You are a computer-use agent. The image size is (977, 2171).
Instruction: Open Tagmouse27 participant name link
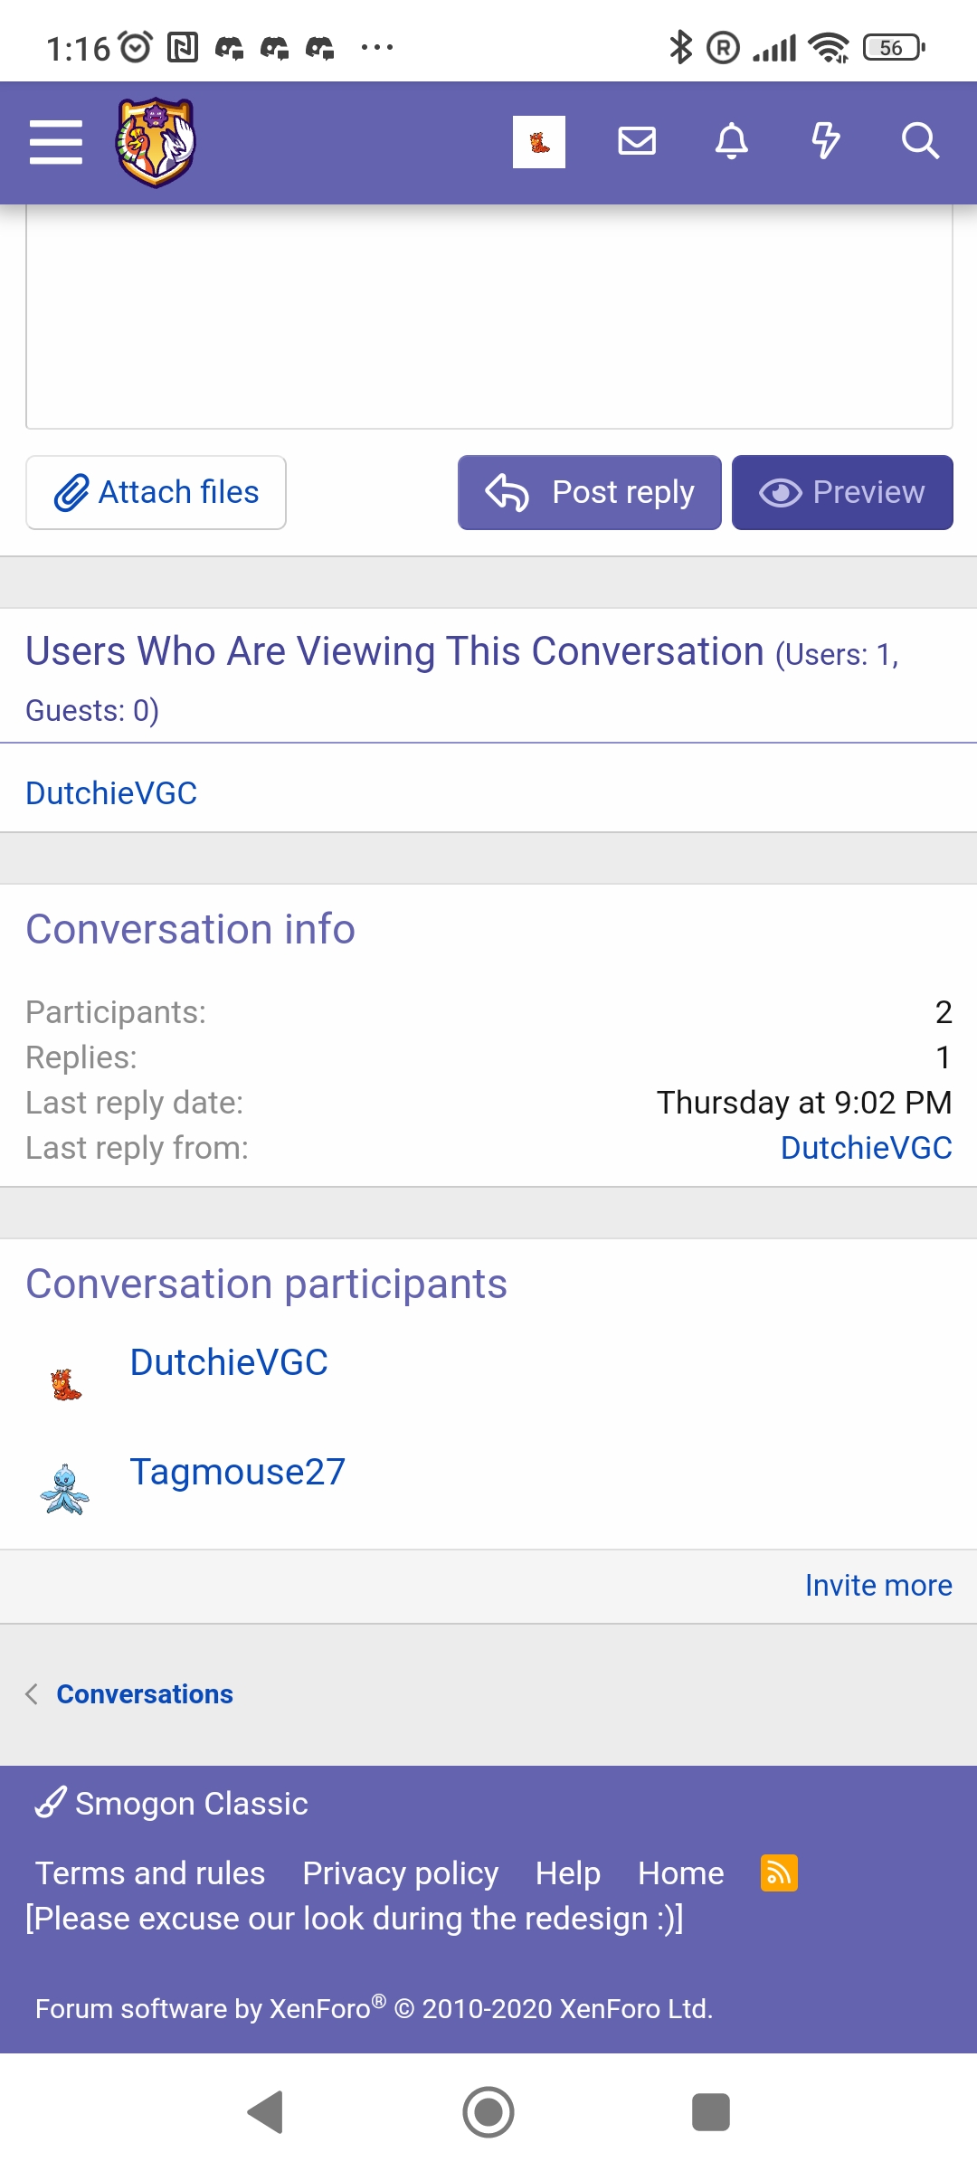(x=238, y=1472)
